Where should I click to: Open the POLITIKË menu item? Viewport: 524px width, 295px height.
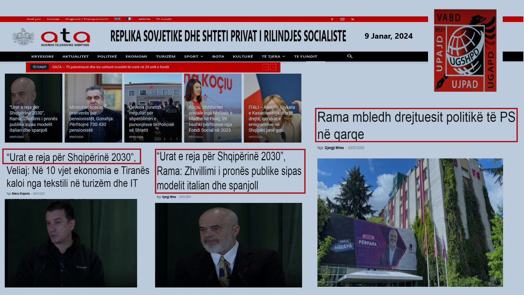[107, 57]
